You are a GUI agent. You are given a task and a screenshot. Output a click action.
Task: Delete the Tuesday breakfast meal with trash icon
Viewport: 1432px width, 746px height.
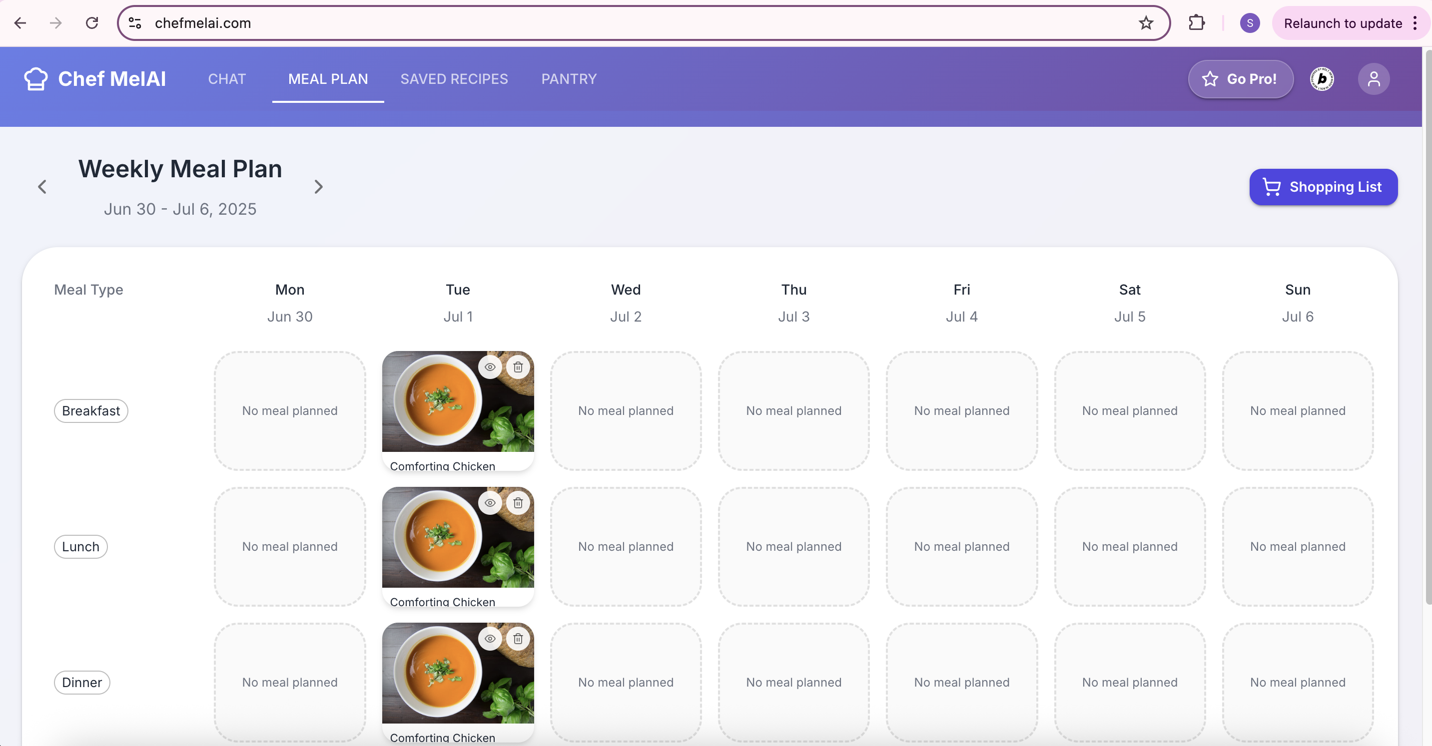pos(518,367)
